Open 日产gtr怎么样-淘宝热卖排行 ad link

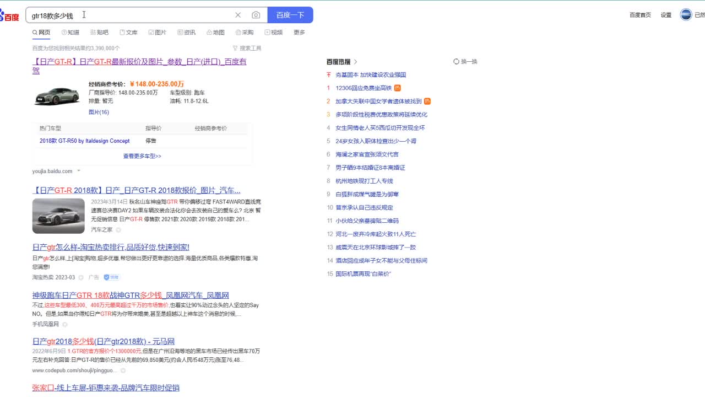(x=111, y=247)
